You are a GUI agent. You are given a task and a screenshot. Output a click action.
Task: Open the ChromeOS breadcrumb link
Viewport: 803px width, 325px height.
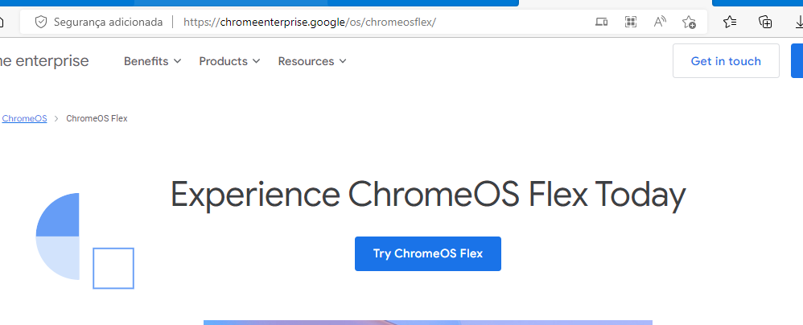[x=25, y=118]
